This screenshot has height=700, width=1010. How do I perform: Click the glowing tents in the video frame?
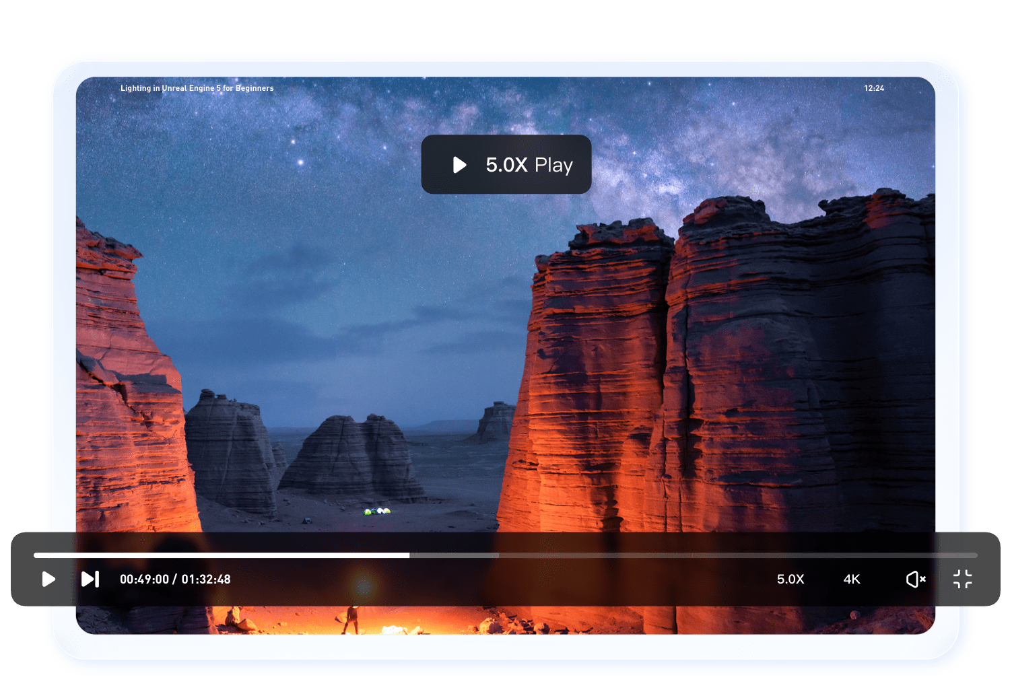[x=377, y=512]
